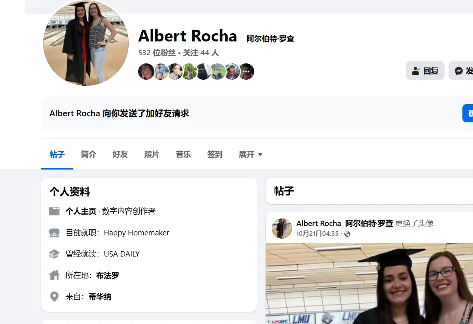
Task: Open the 音乐 tab
Action: (183, 154)
